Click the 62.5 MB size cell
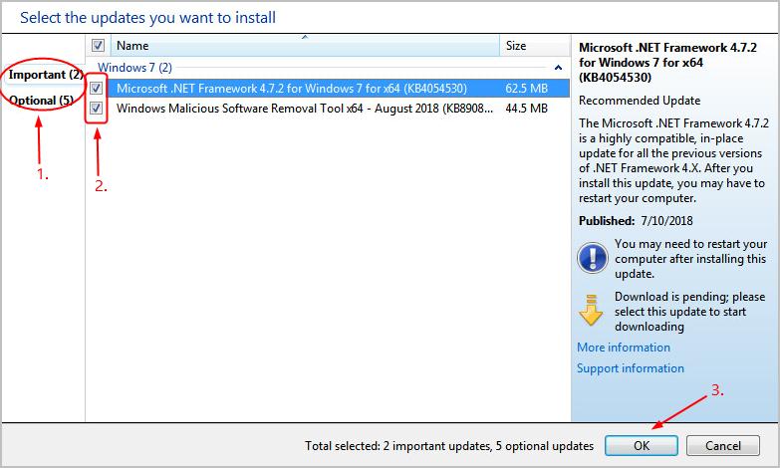780x468 pixels. click(x=528, y=88)
